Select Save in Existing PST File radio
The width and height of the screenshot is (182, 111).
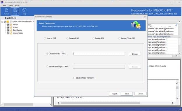click(47, 67)
